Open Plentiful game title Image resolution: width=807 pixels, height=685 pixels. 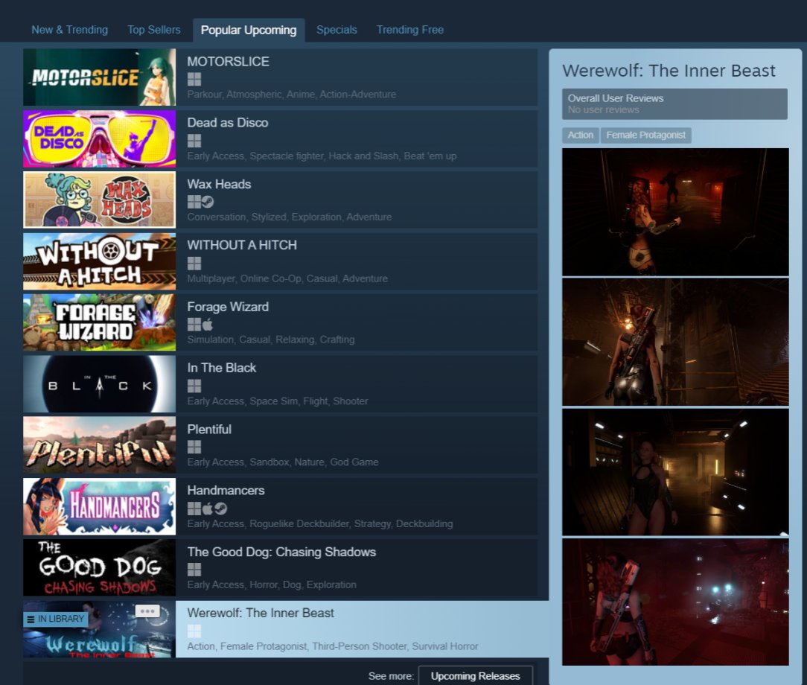[x=209, y=429]
